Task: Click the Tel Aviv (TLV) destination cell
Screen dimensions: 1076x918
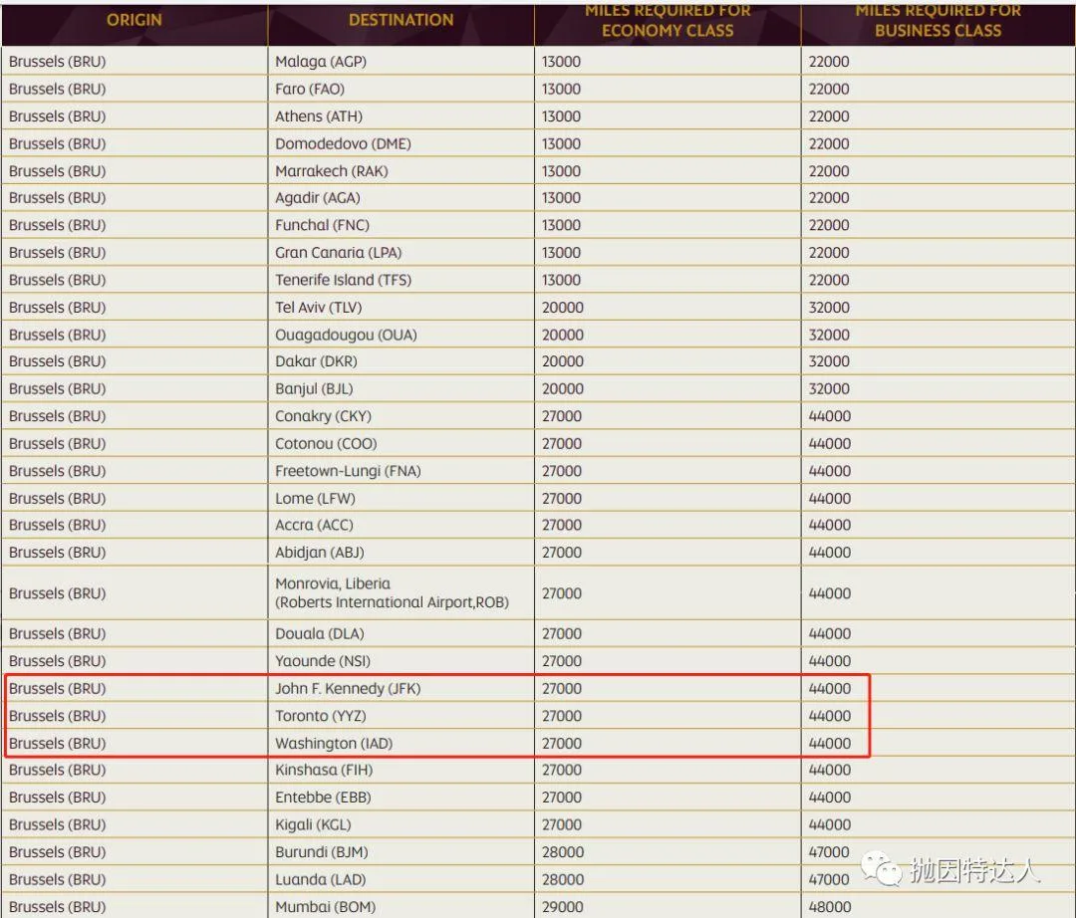Action: point(319,308)
